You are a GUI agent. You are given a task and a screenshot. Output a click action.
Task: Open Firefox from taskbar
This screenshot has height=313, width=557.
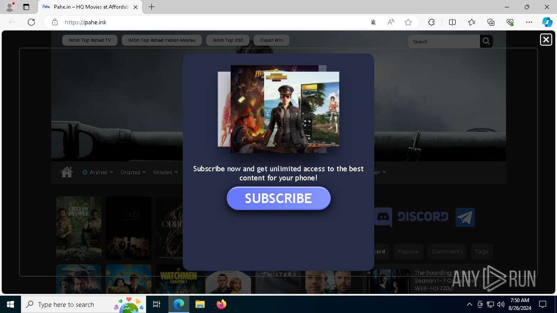(221, 304)
